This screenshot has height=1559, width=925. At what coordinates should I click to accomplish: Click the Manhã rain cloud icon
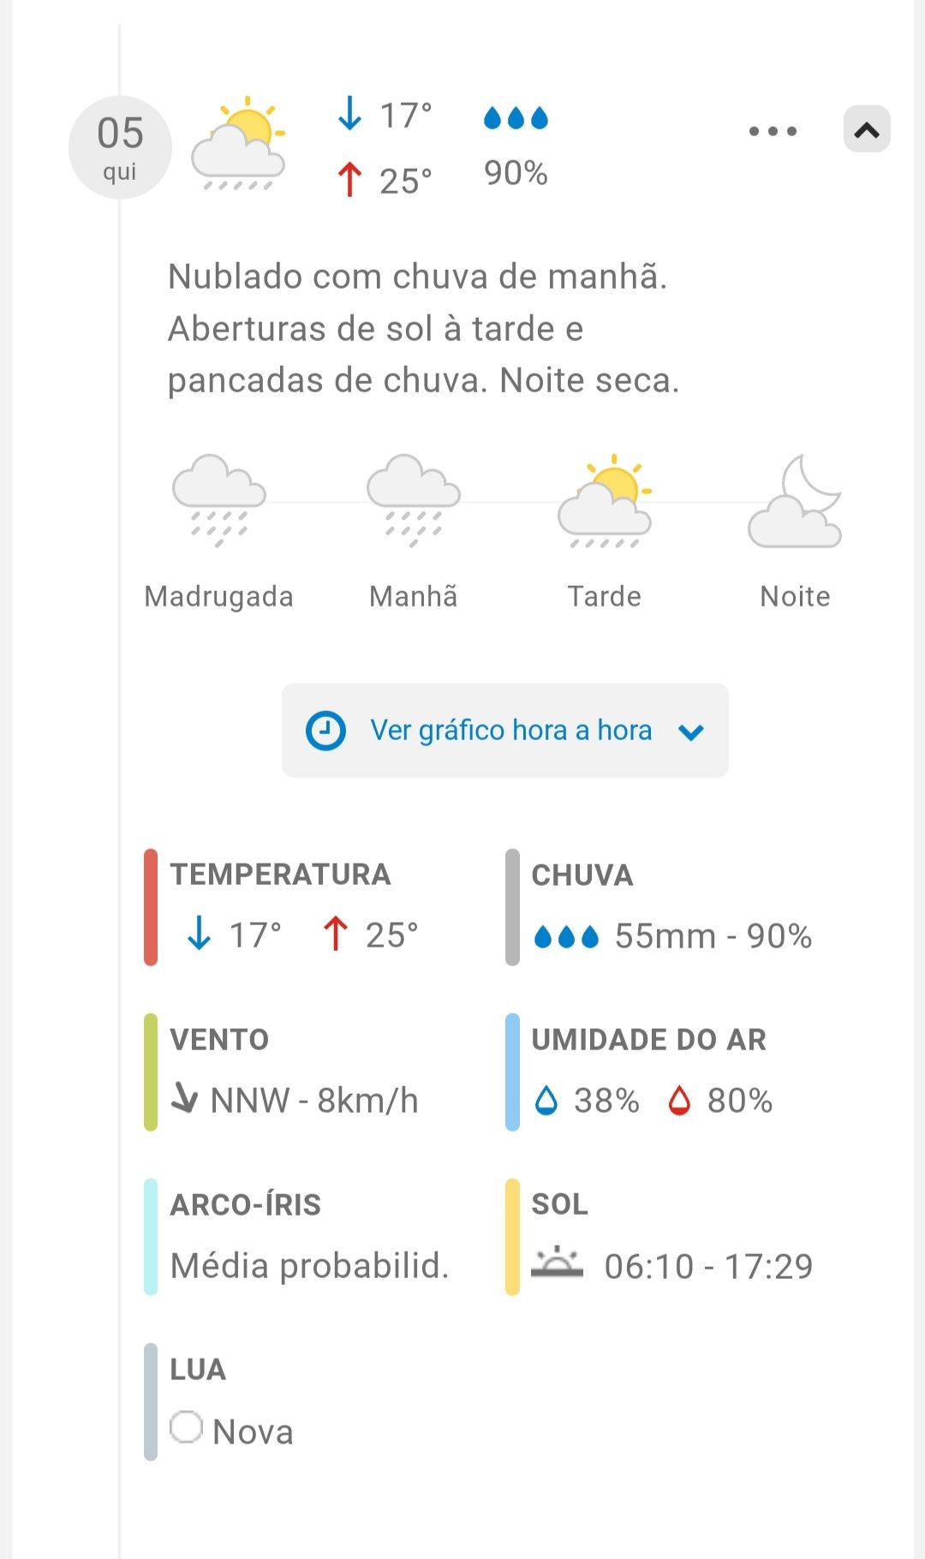click(x=414, y=500)
